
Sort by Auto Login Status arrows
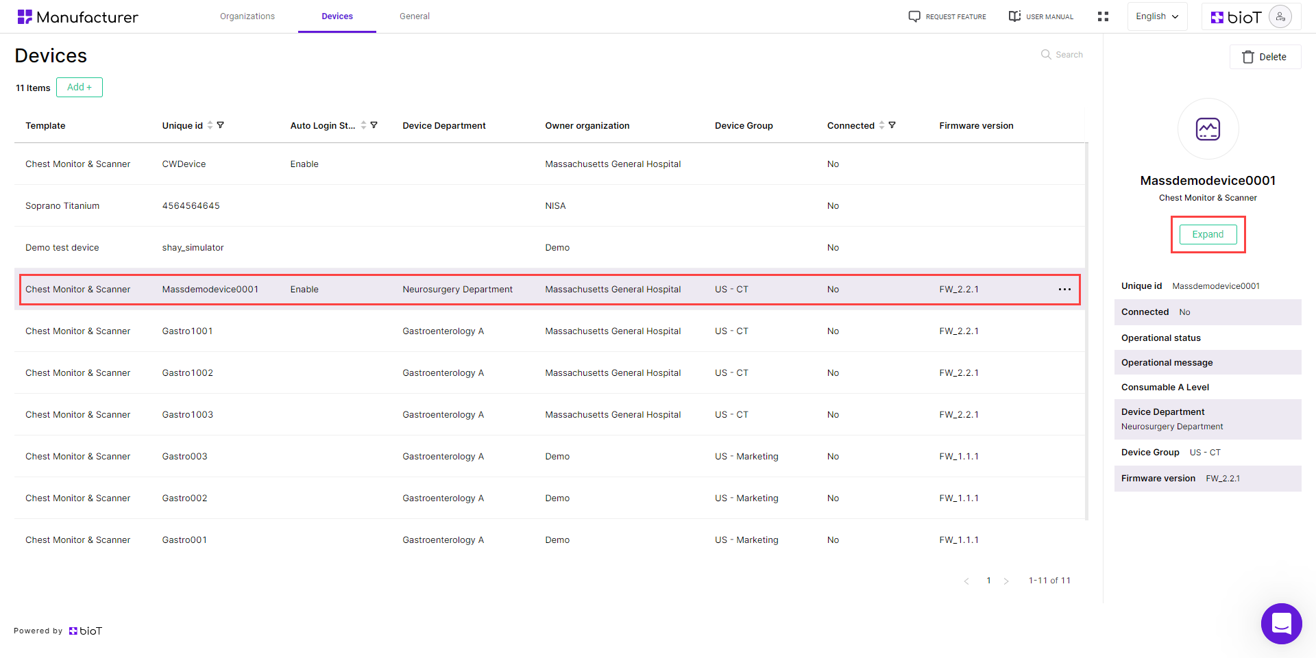[x=363, y=125]
